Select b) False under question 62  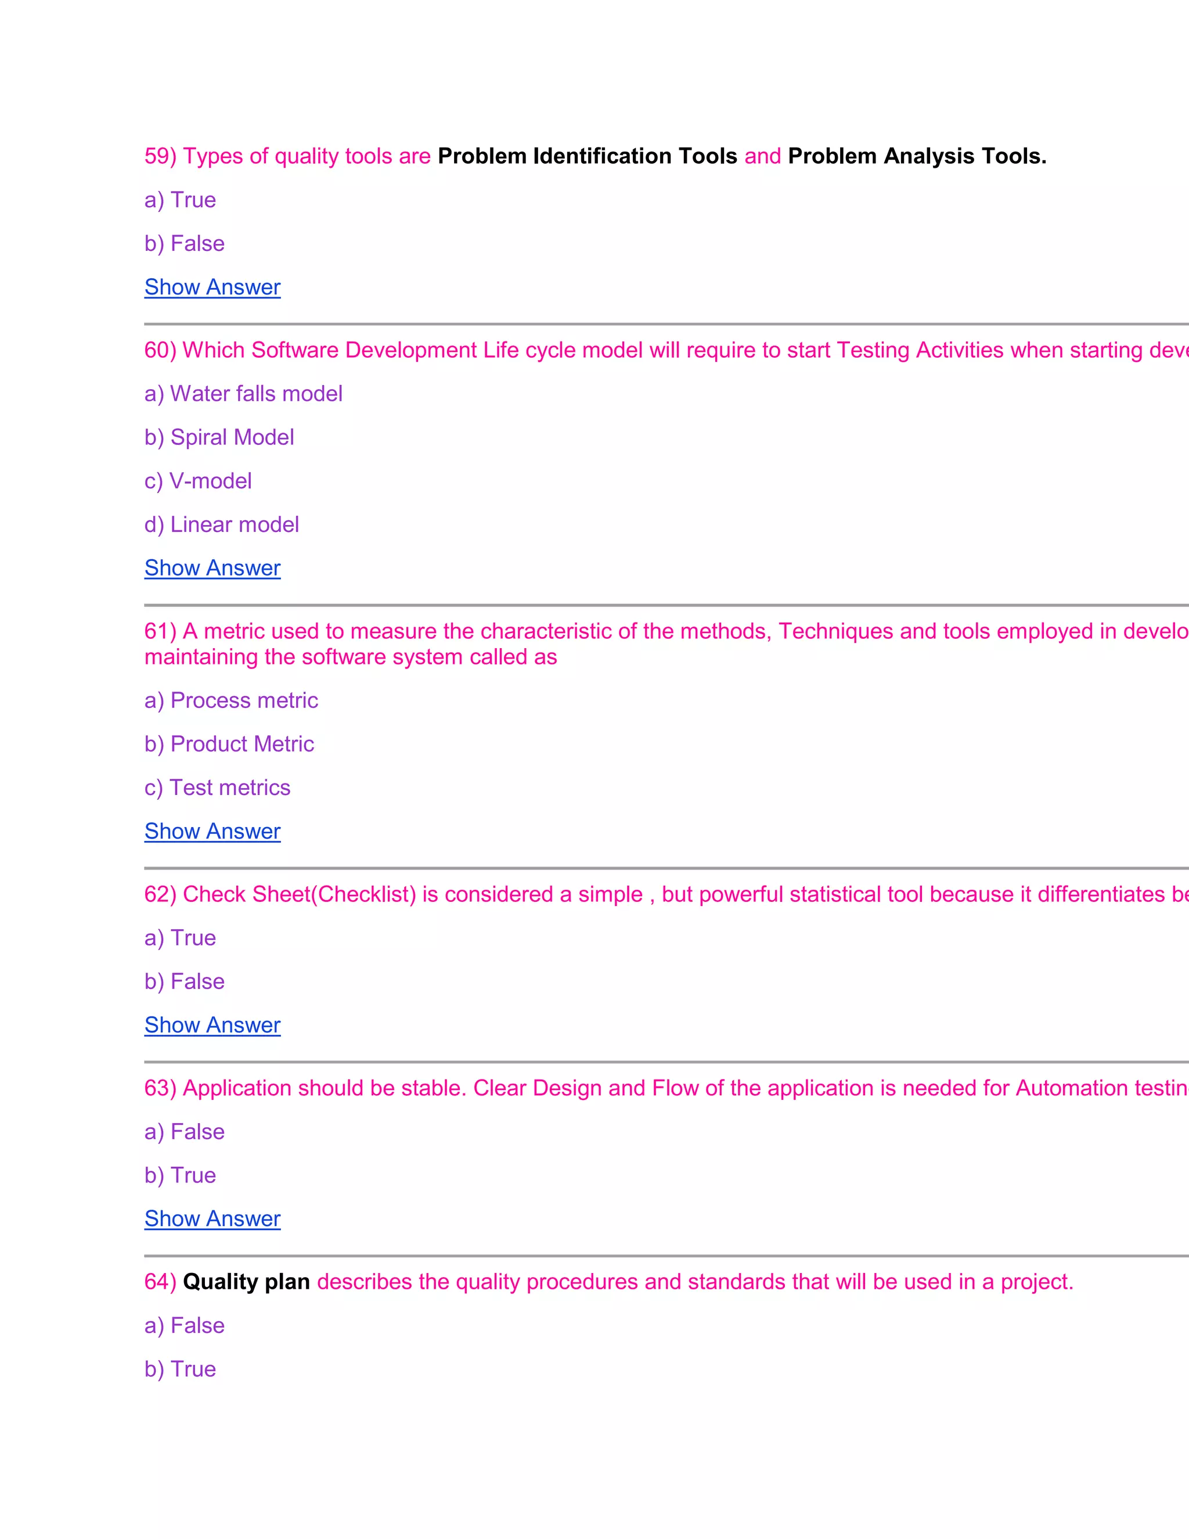pos(185,981)
